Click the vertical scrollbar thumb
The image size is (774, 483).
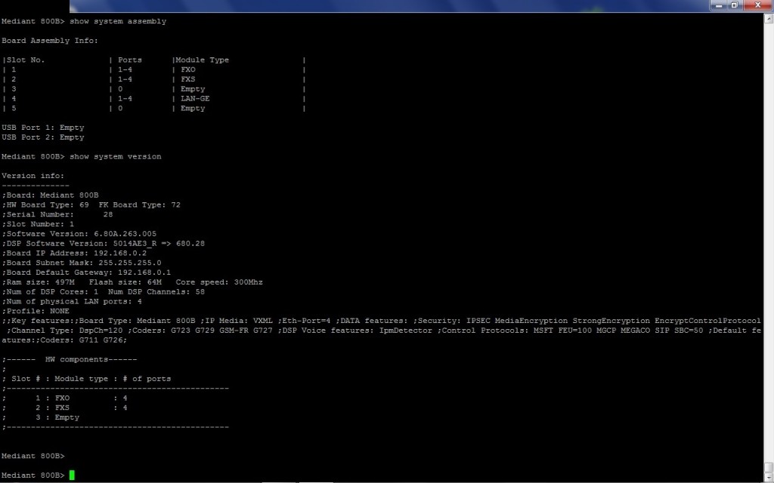769,467
